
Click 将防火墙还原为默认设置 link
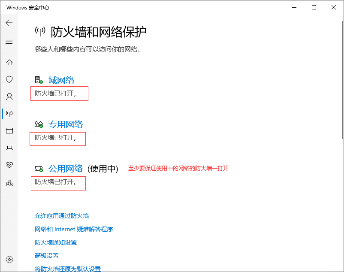coord(68,269)
